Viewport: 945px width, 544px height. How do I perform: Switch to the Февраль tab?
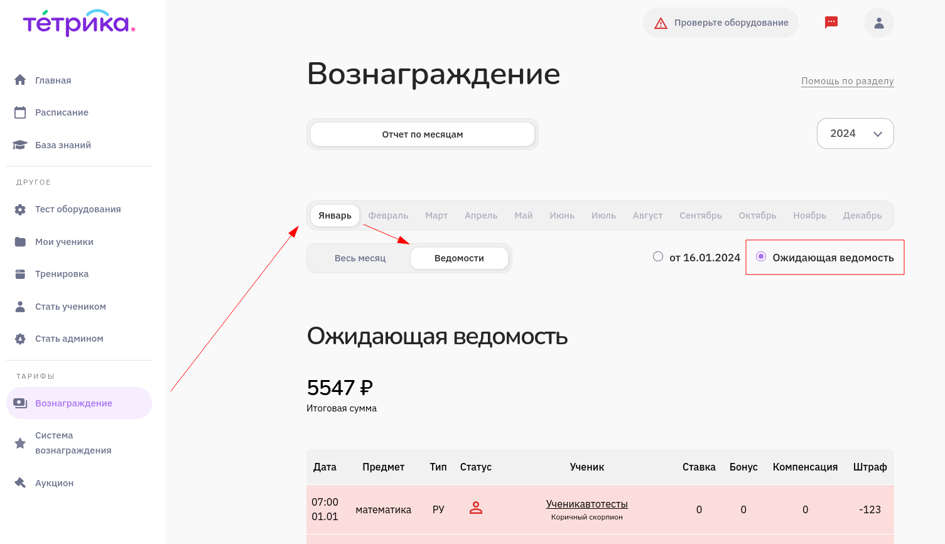388,215
